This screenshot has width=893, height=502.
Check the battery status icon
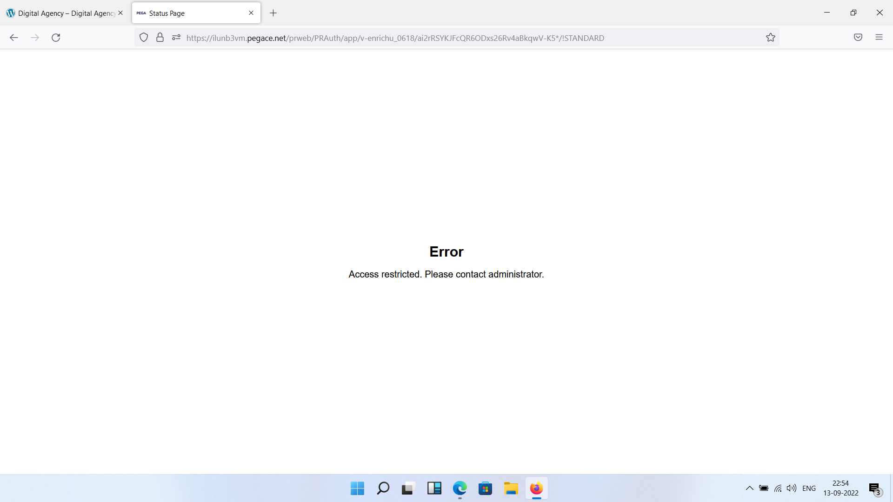[764, 488]
